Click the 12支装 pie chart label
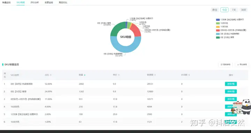Screen dimensions: 251x133 click(141, 19)
